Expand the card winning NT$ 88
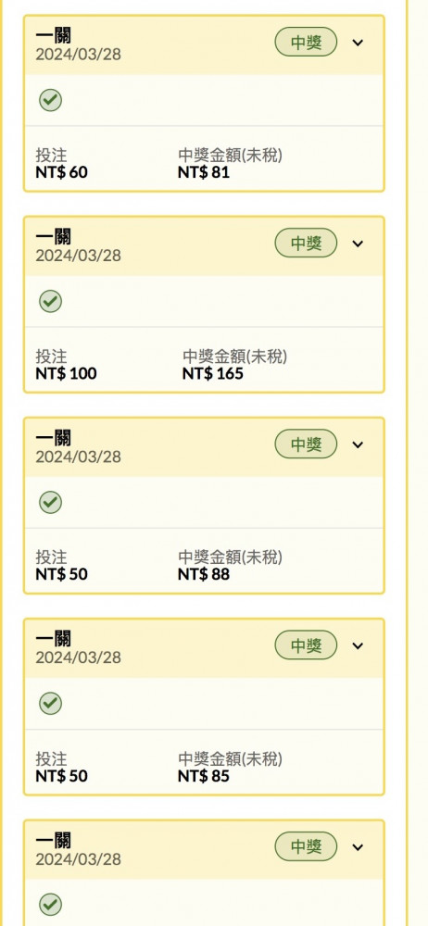428x926 pixels. click(358, 444)
